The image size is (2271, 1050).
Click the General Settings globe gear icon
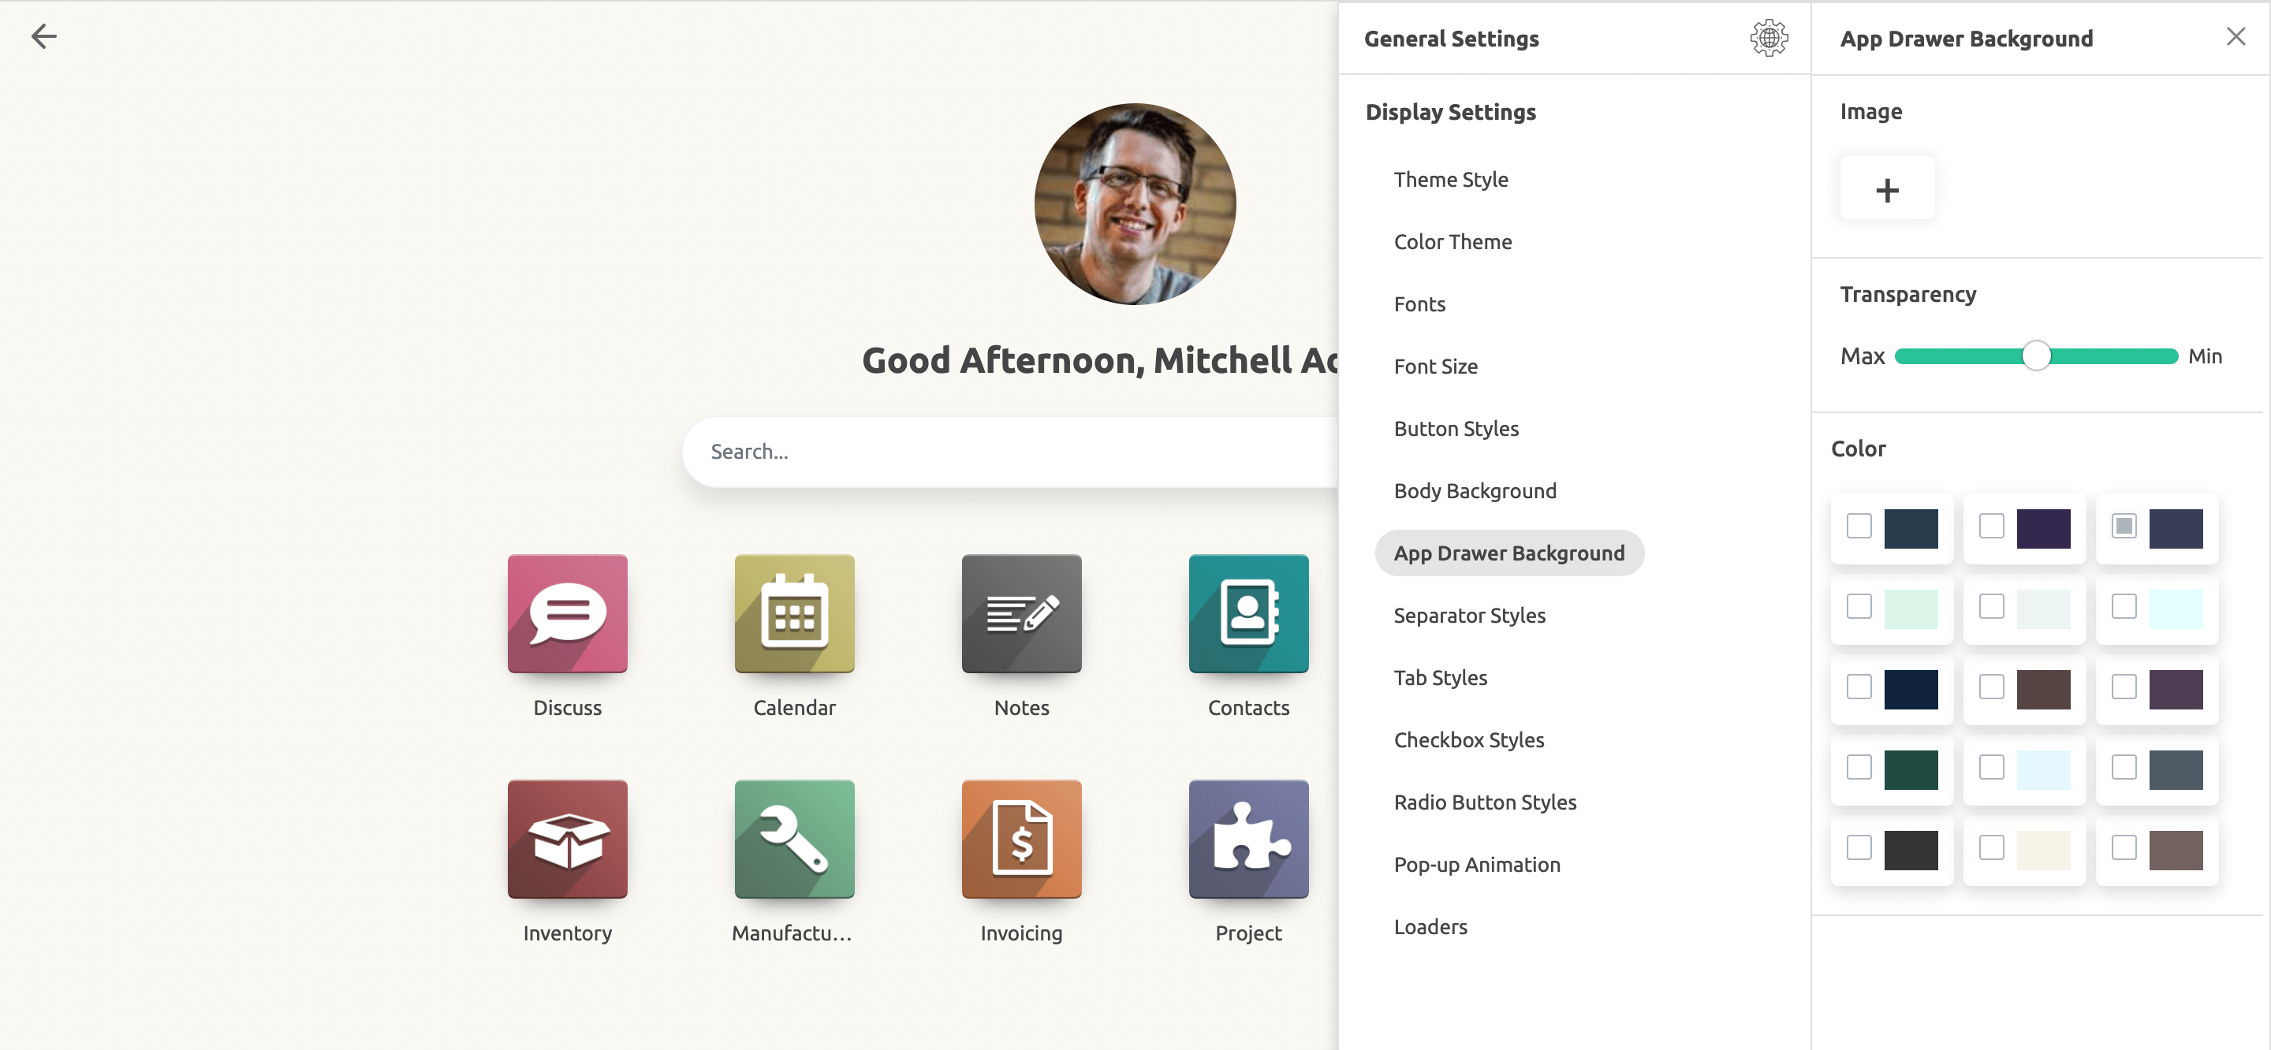point(1768,38)
